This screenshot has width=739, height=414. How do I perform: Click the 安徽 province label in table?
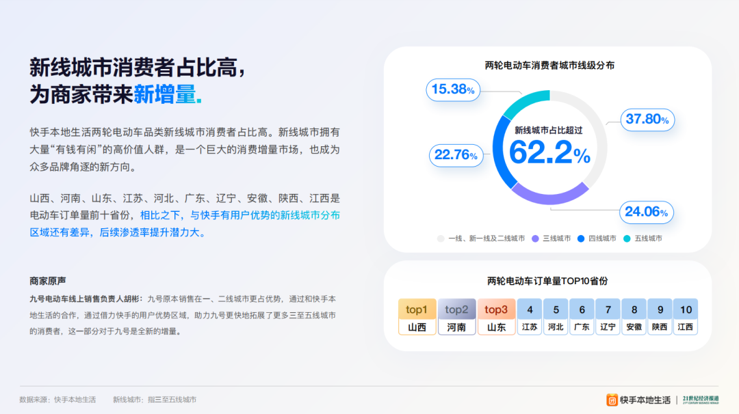coord(634,327)
